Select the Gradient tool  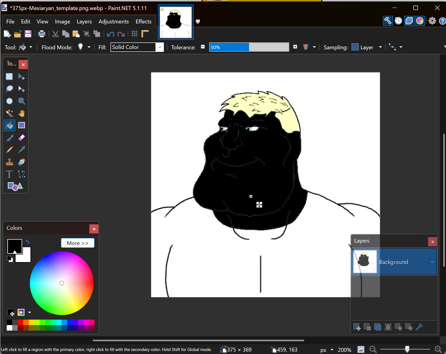[21, 125]
